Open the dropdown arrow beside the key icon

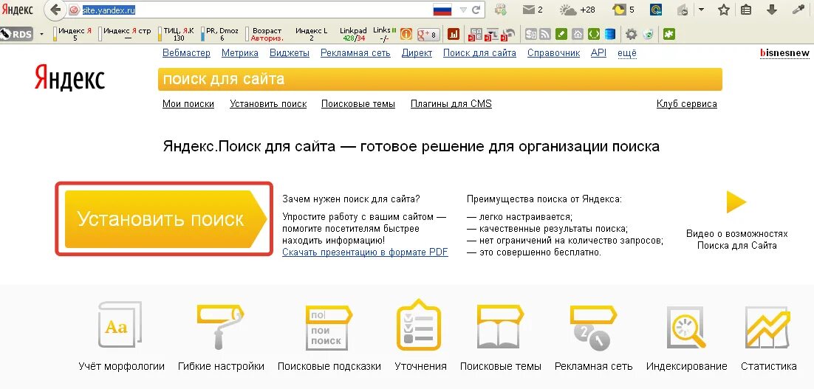point(701,10)
